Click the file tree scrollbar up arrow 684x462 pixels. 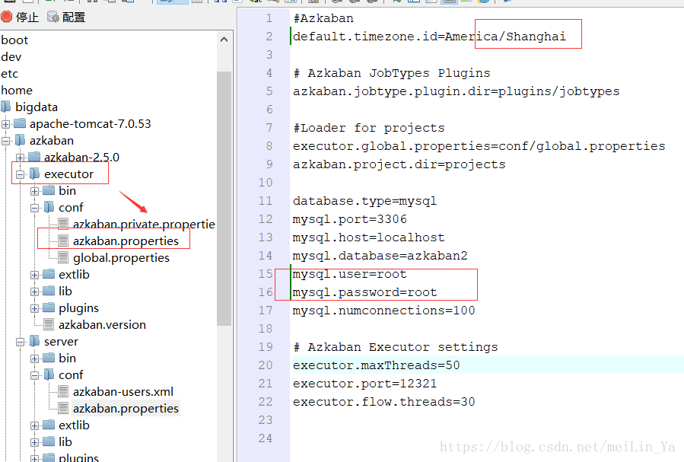[224, 40]
